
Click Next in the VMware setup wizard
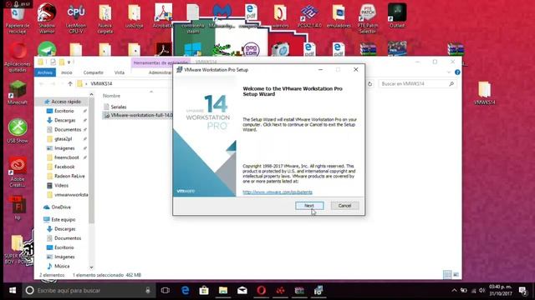pyautogui.click(x=309, y=206)
